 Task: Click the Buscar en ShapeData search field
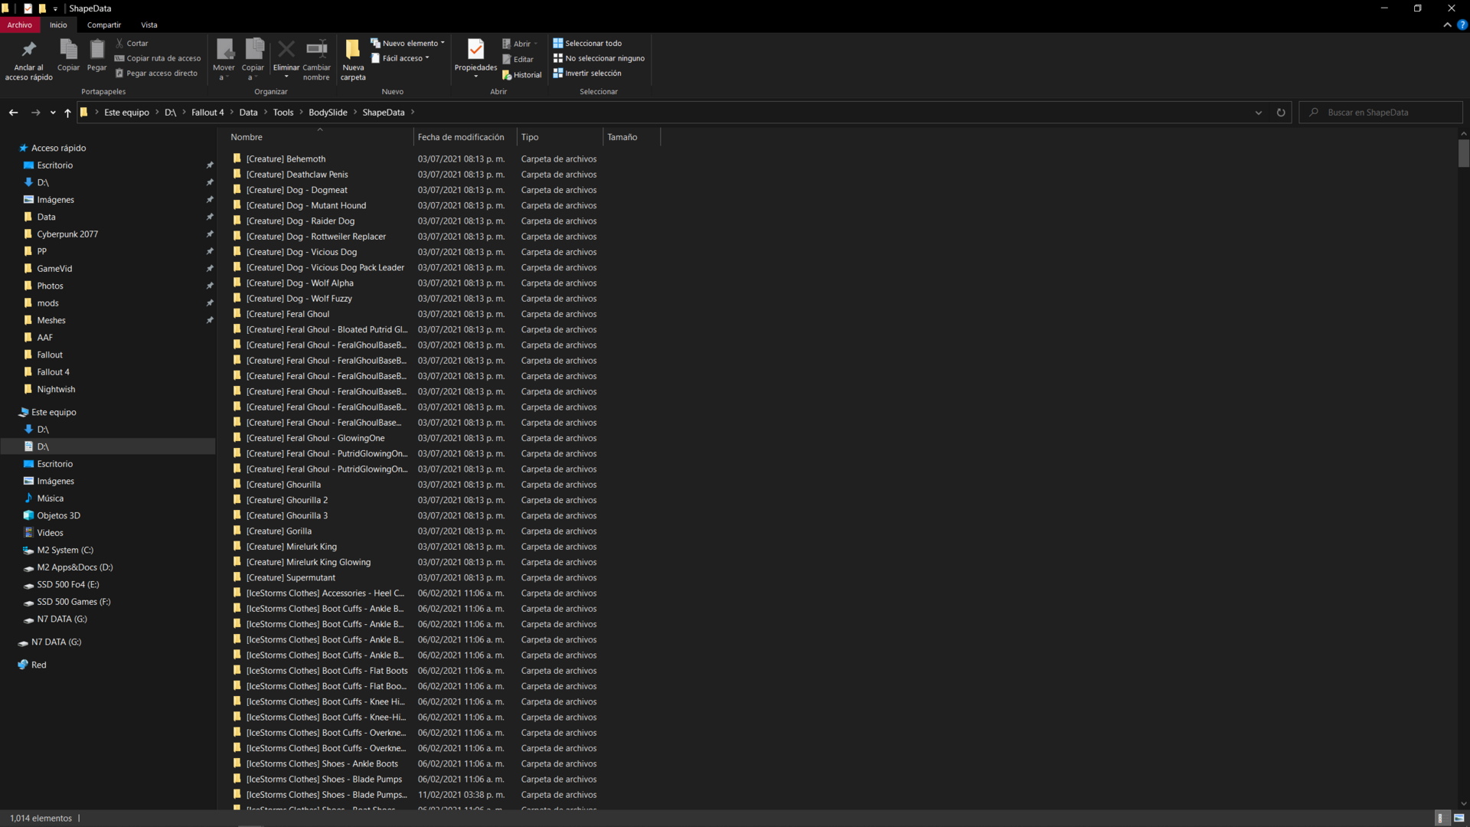pos(1381,113)
